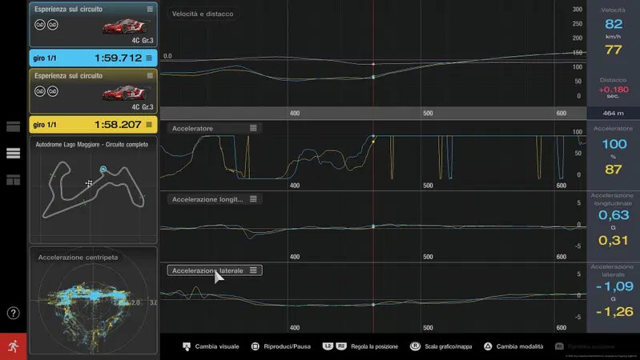Open the help question mark icon

[x=13, y=313]
